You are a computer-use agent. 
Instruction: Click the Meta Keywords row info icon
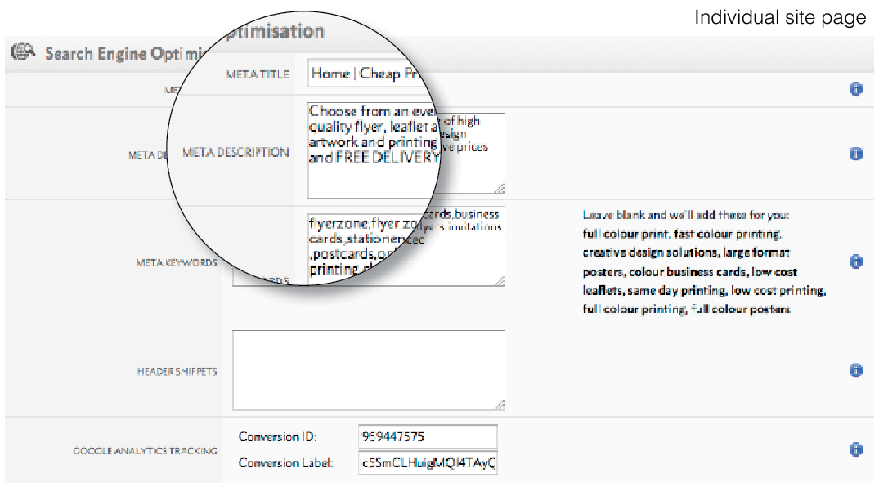point(856,261)
